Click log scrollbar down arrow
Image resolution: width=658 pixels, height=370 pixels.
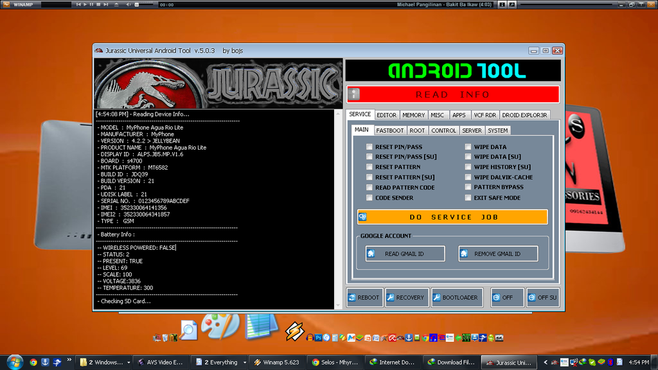338,305
